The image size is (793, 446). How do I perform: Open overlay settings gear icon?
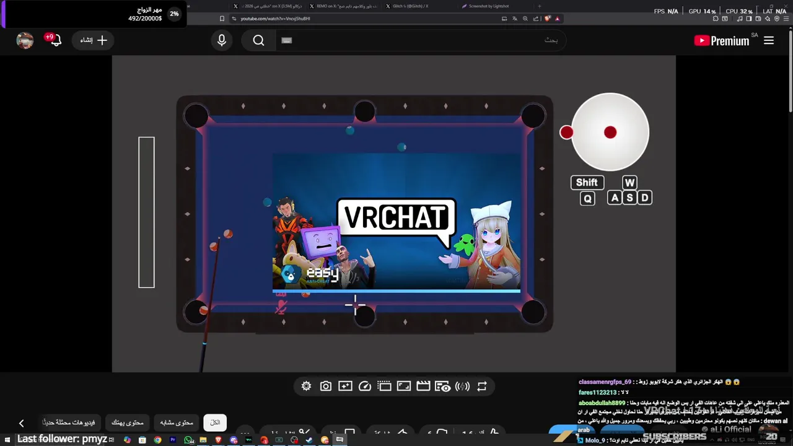point(306,386)
